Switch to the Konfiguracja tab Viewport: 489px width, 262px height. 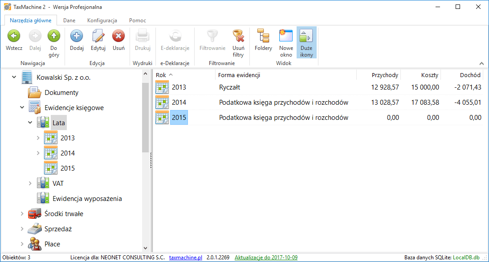(x=102, y=20)
